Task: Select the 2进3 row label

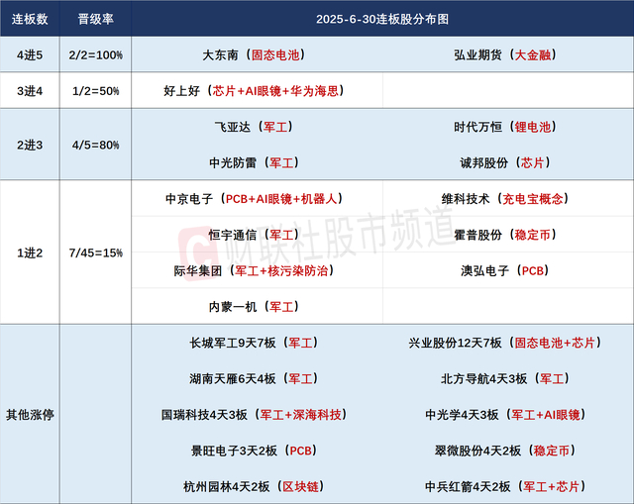Action: click(x=30, y=145)
